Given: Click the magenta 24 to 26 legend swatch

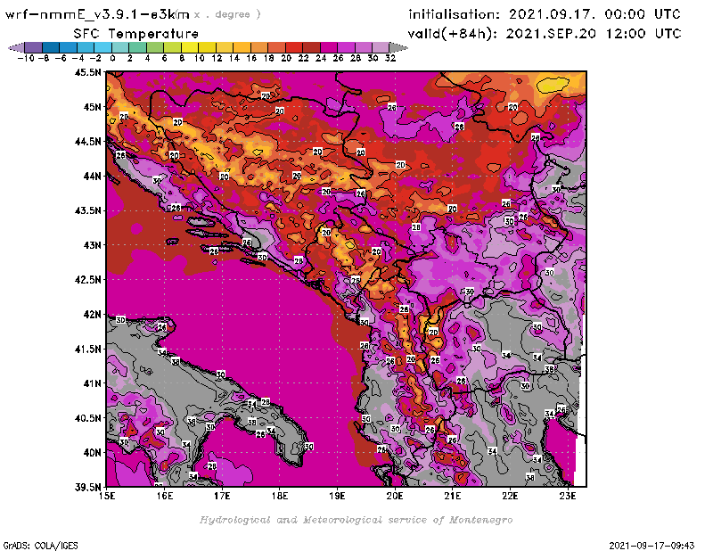Looking at the screenshot, I should coord(329,48).
